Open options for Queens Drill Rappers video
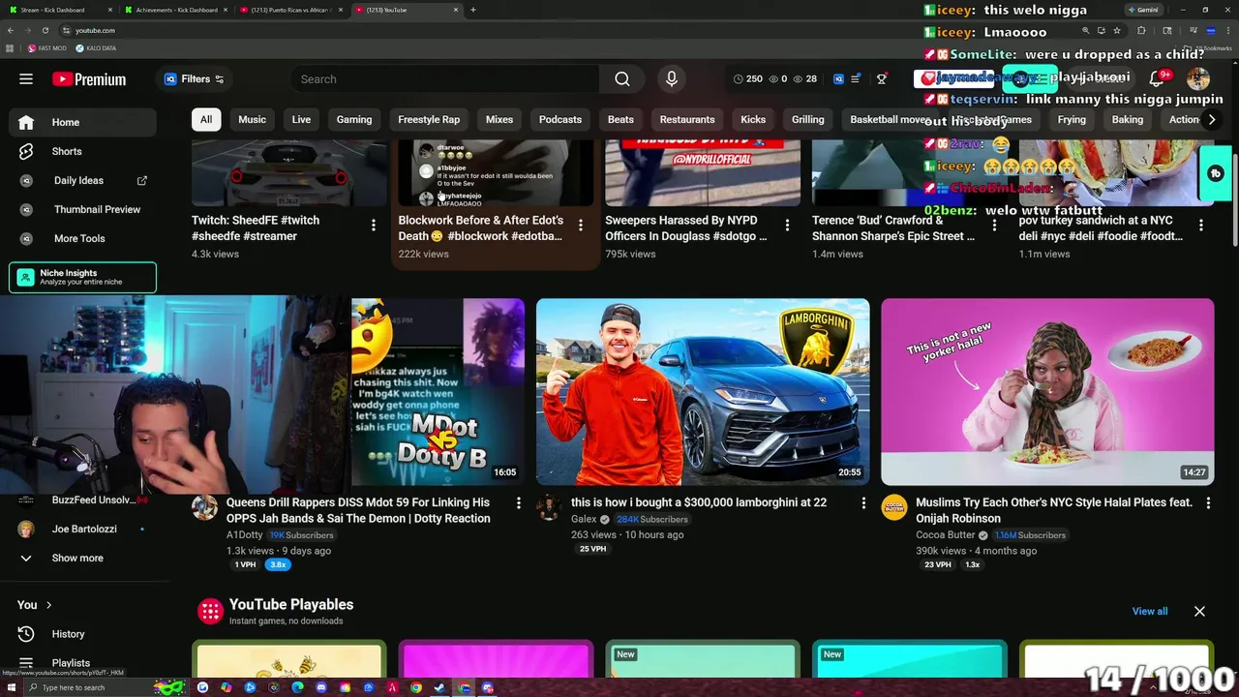The height and width of the screenshot is (697, 1239). click(519, 503)
